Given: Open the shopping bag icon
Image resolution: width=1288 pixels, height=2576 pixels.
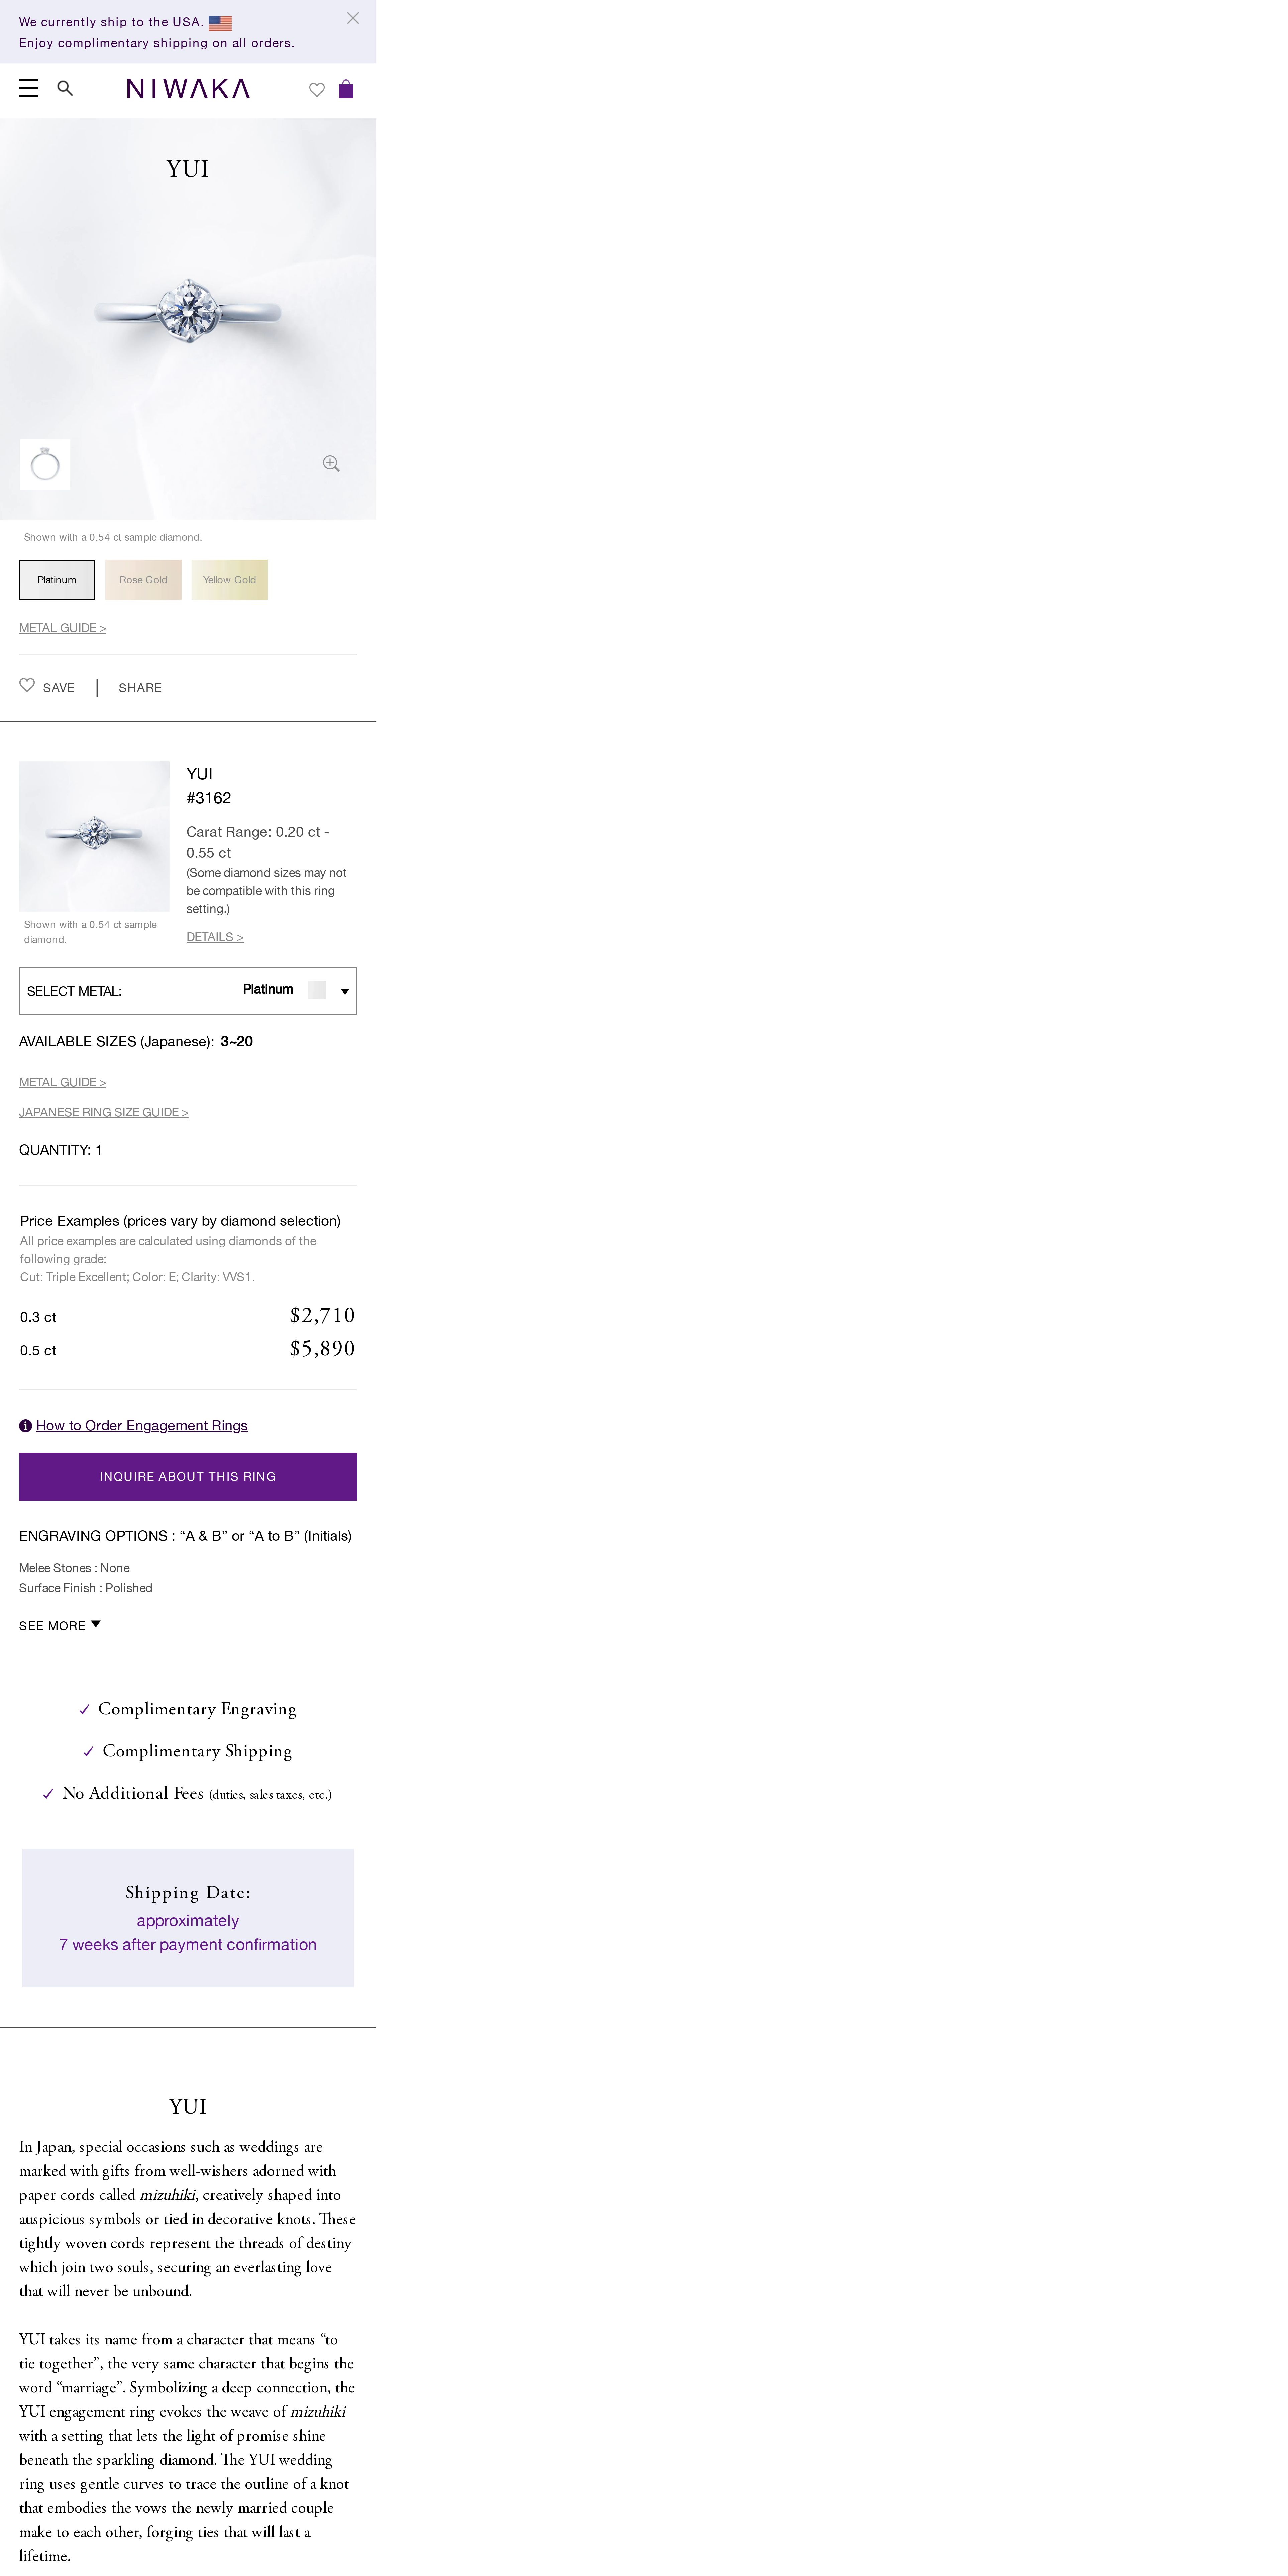Looking at the screenshot, I should click(346, 90).
